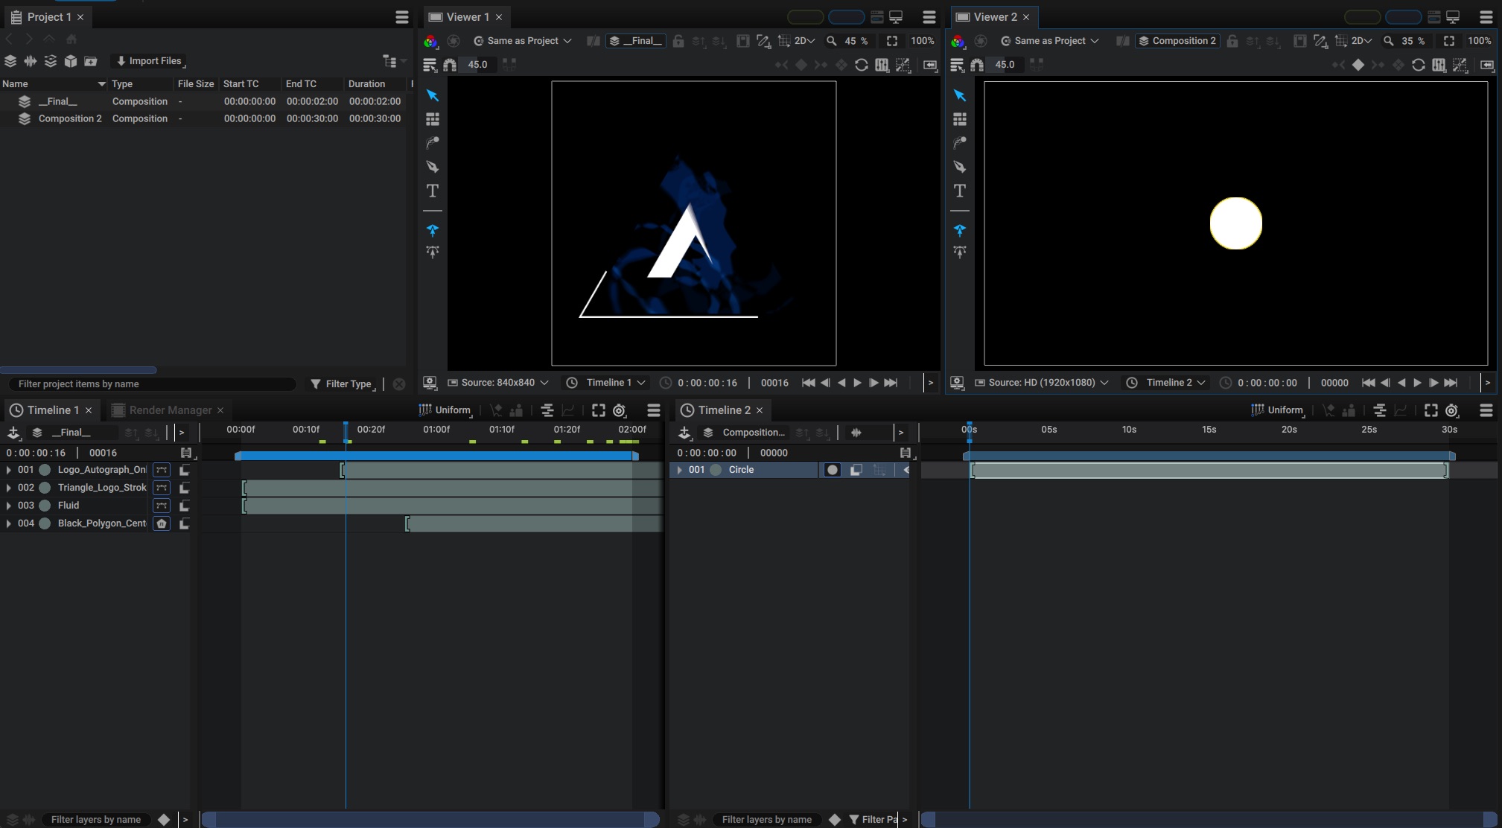Open Same as Project dropdown in Viewer 2

click(x=1050, y=41)
